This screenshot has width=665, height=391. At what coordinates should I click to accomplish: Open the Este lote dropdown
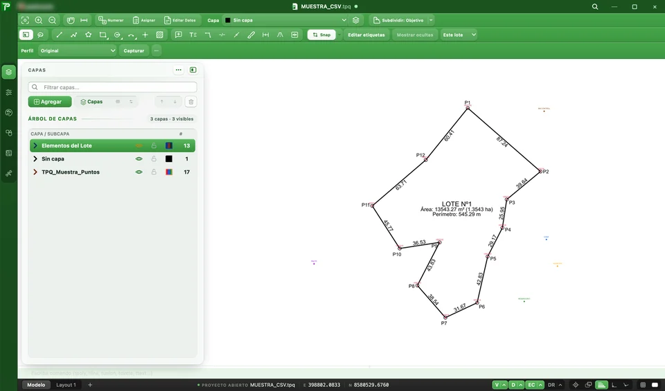[x=459, y=35]
